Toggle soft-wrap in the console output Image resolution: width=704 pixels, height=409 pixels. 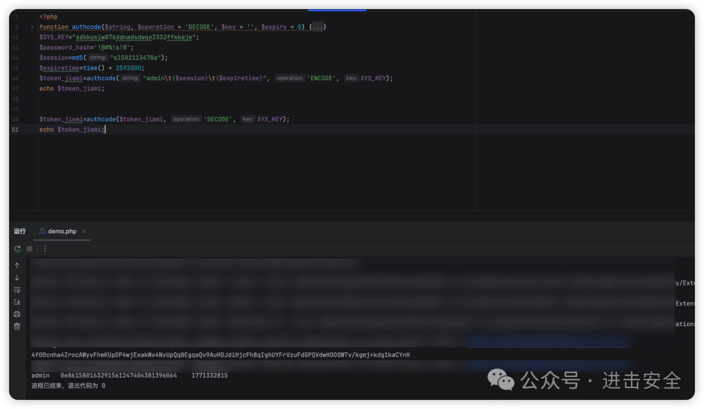coord(17,290)
